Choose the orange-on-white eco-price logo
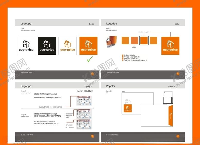Image resolution: width=200 pixels, height=145 pixels. point(67,46)
